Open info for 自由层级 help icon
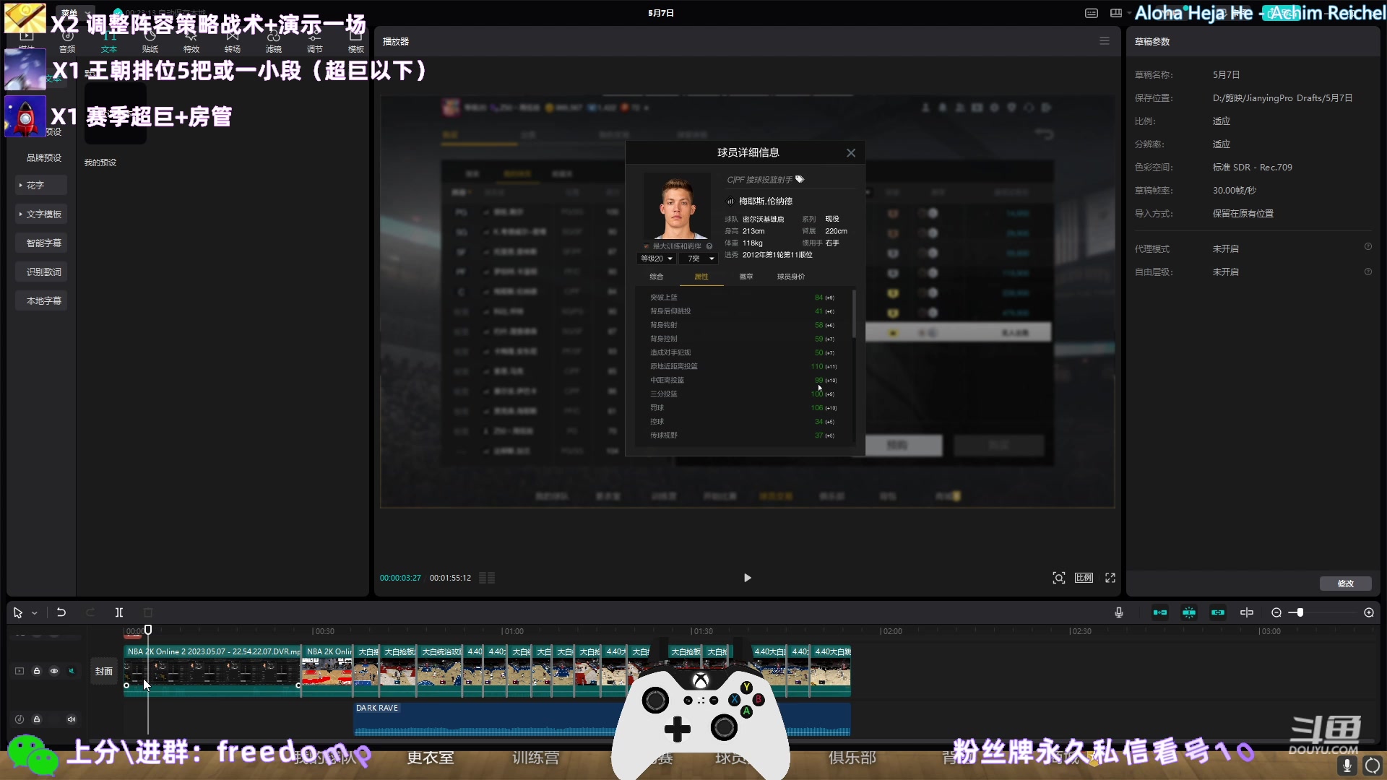Screen dimensions: 1387x780 [1367, 272]
